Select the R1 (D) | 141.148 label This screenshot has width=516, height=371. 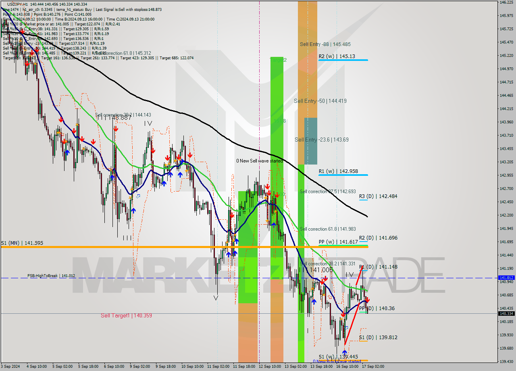378,267
